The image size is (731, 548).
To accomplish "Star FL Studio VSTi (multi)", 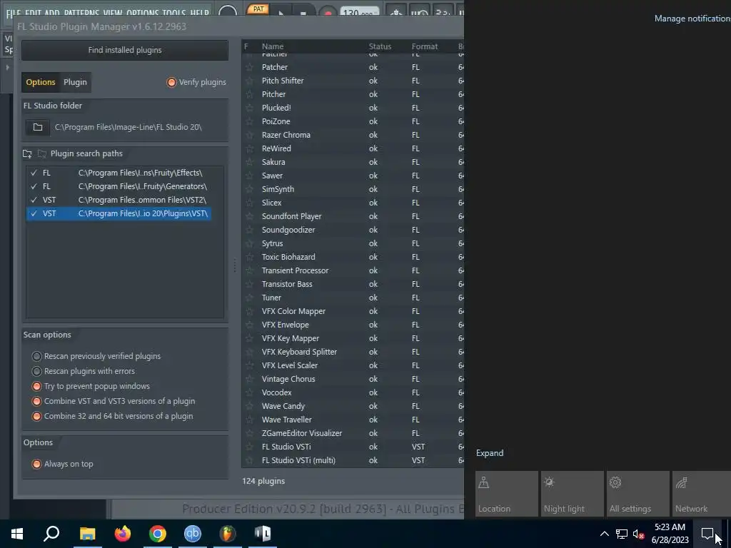I will click(249, 460).
